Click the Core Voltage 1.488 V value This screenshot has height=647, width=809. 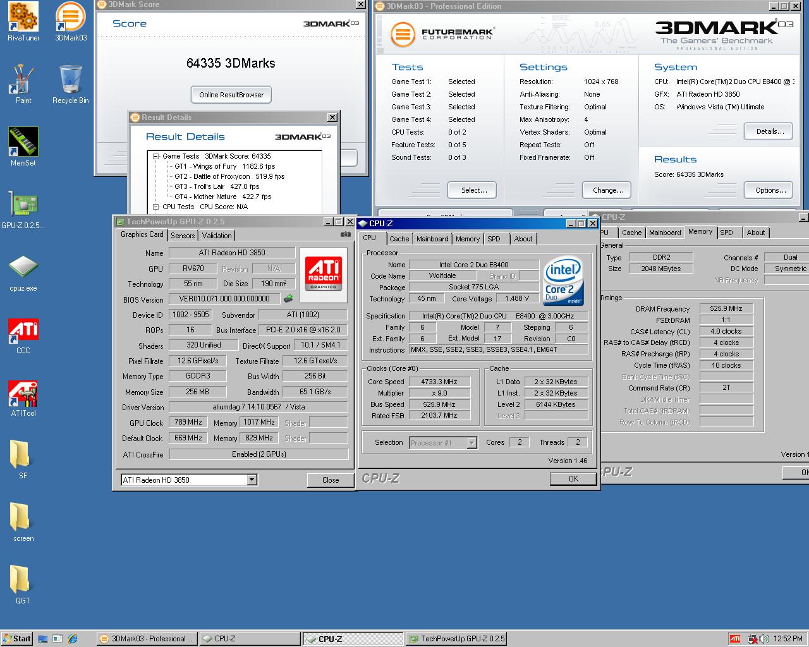pos(517,298)
